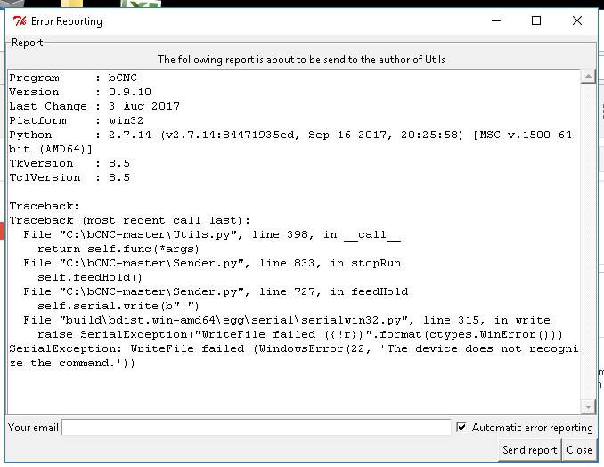The width and height of the screenshot is (604, 467).
Task: Click the Tk feather icon in title bar
Action: tap(20, 20)
